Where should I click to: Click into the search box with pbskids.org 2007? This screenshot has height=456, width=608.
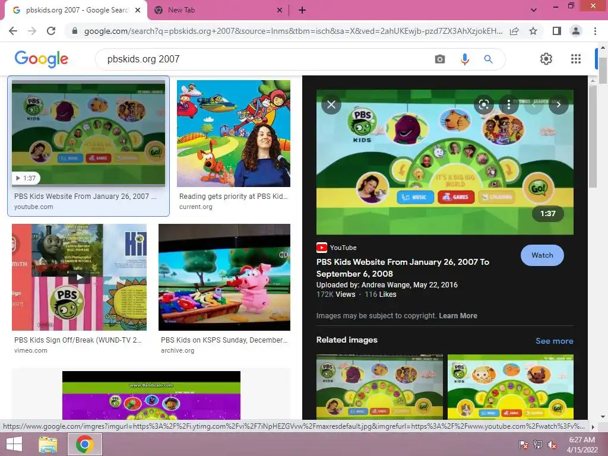tap(264, 59)
